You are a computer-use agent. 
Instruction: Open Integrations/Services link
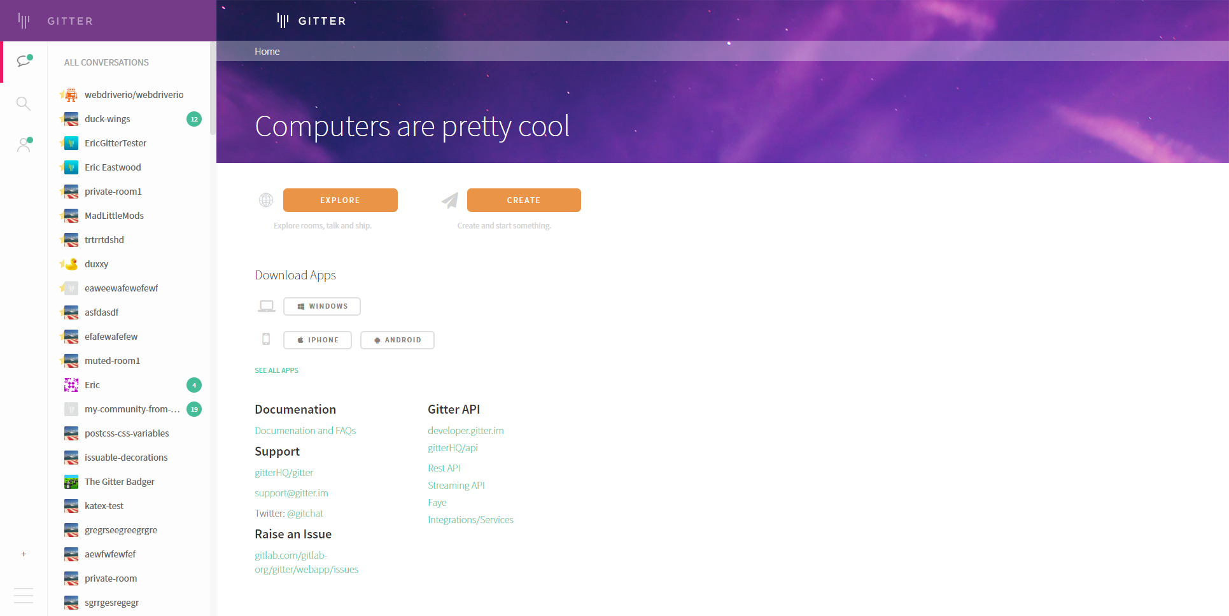[470, 520]
